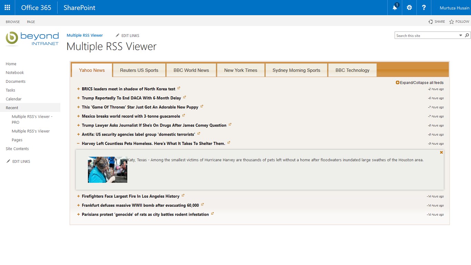This screenshot has height=265, width=471.
Task: Open Trump DACA article external link icon
Action: 184,97
